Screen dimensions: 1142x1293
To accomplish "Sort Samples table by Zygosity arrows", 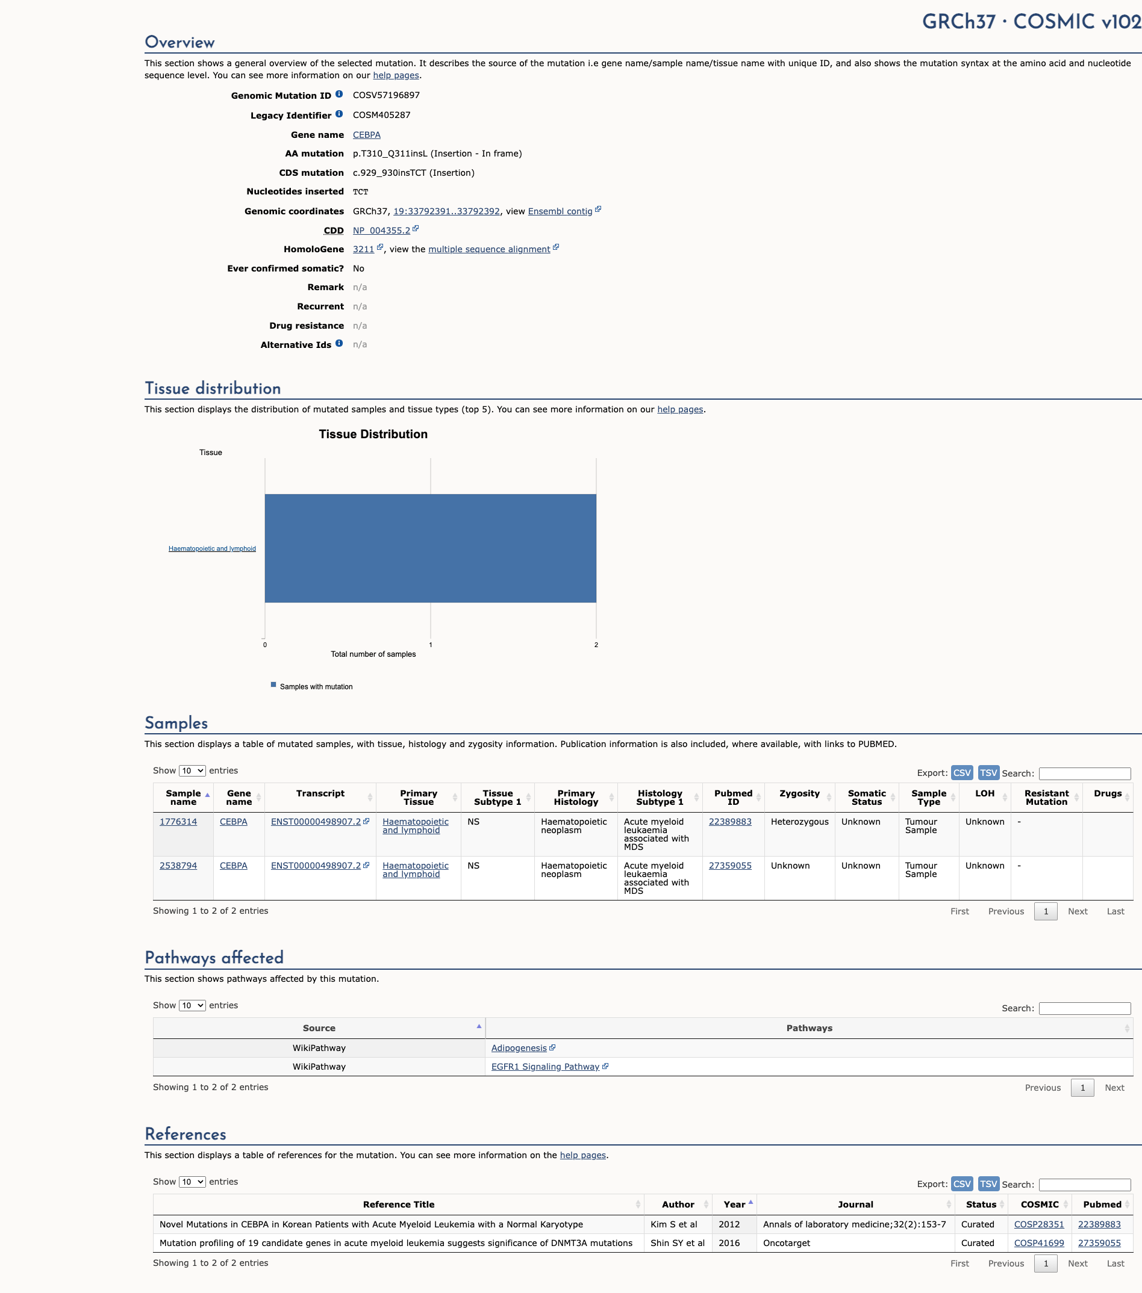I will [x=829, y=798].
